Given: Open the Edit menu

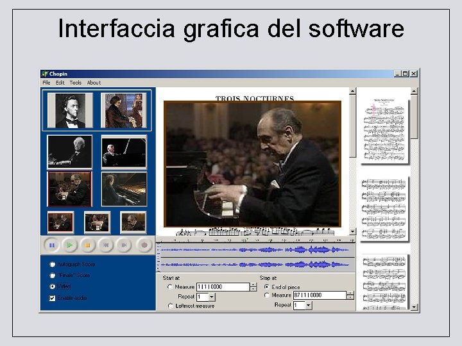Looking at the screenshot, I should point(60,83).
